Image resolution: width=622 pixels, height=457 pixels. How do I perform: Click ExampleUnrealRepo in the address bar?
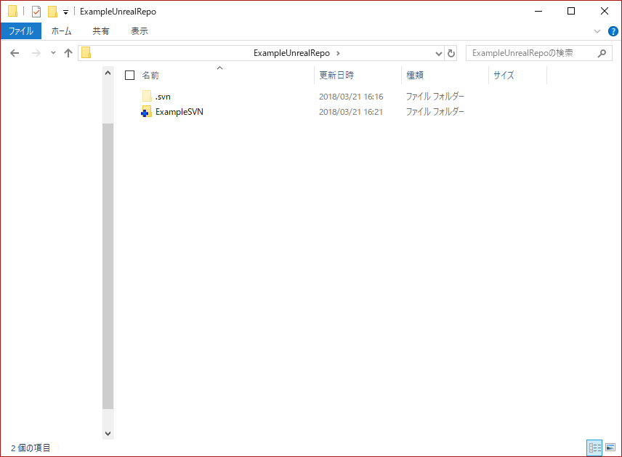291,53
